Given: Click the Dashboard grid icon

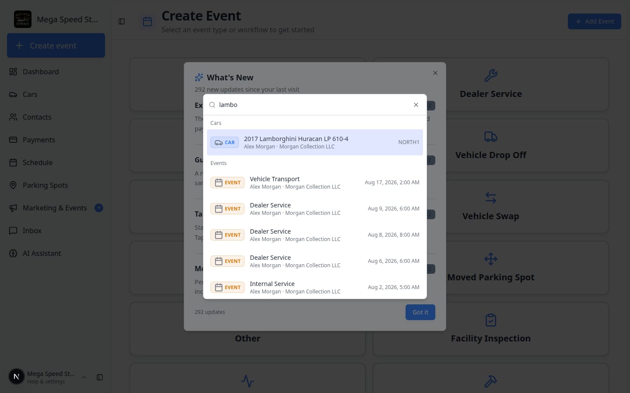Looking at the screenshot, I should pos(13,72).
